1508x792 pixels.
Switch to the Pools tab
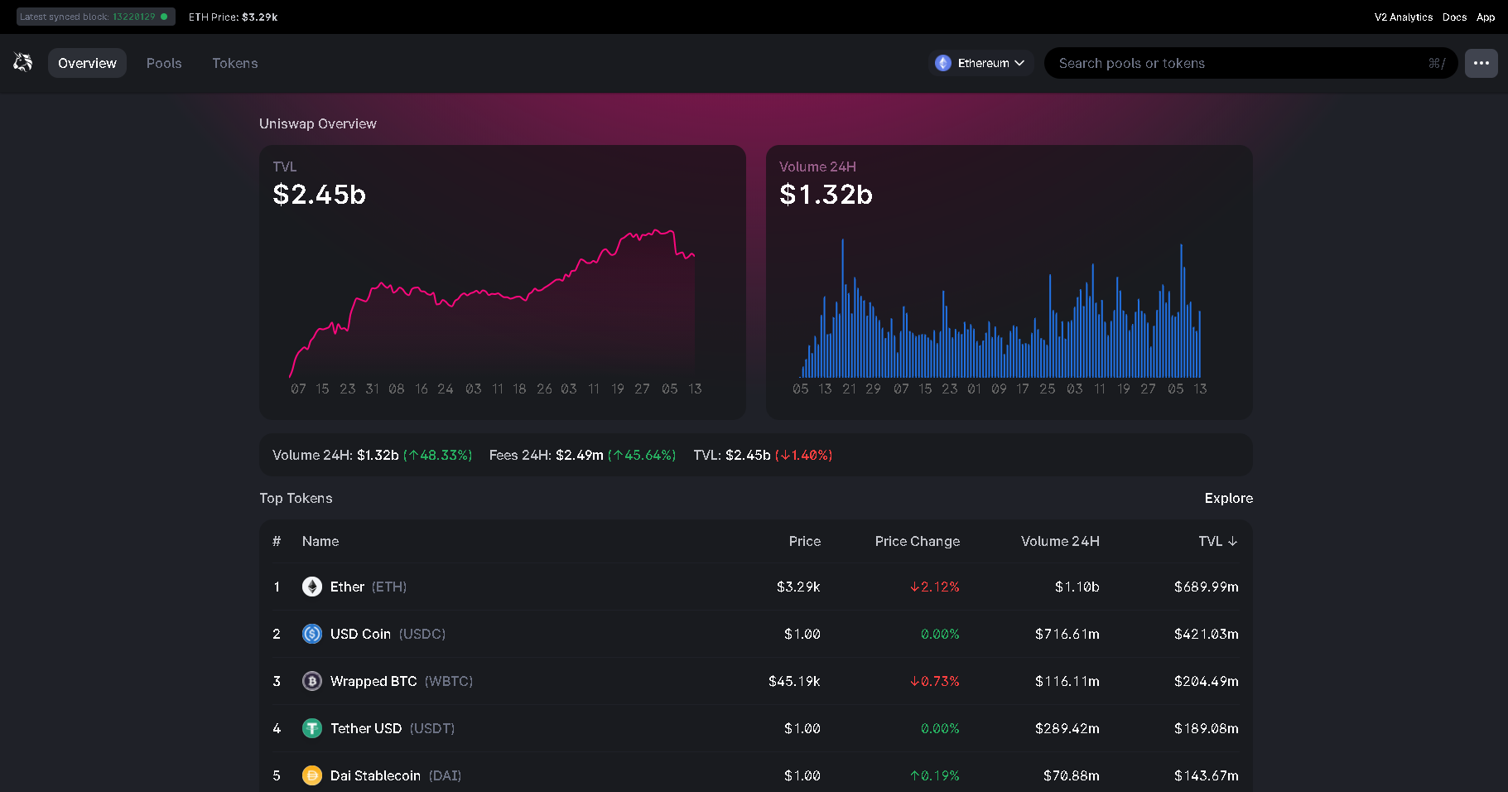tap(164, 63)
